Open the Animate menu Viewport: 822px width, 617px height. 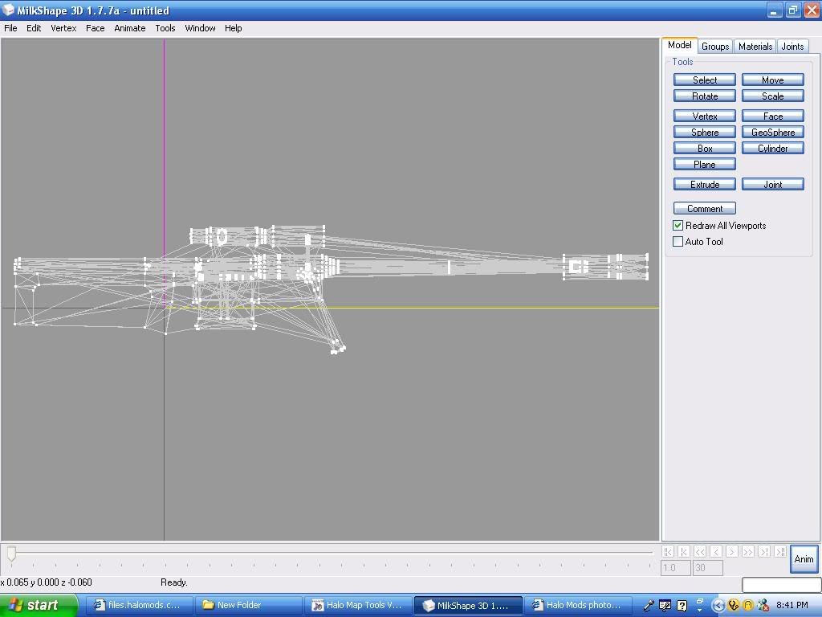130,28
